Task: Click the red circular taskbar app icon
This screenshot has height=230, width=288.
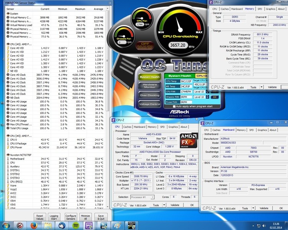Action: (x=20, y=226)
